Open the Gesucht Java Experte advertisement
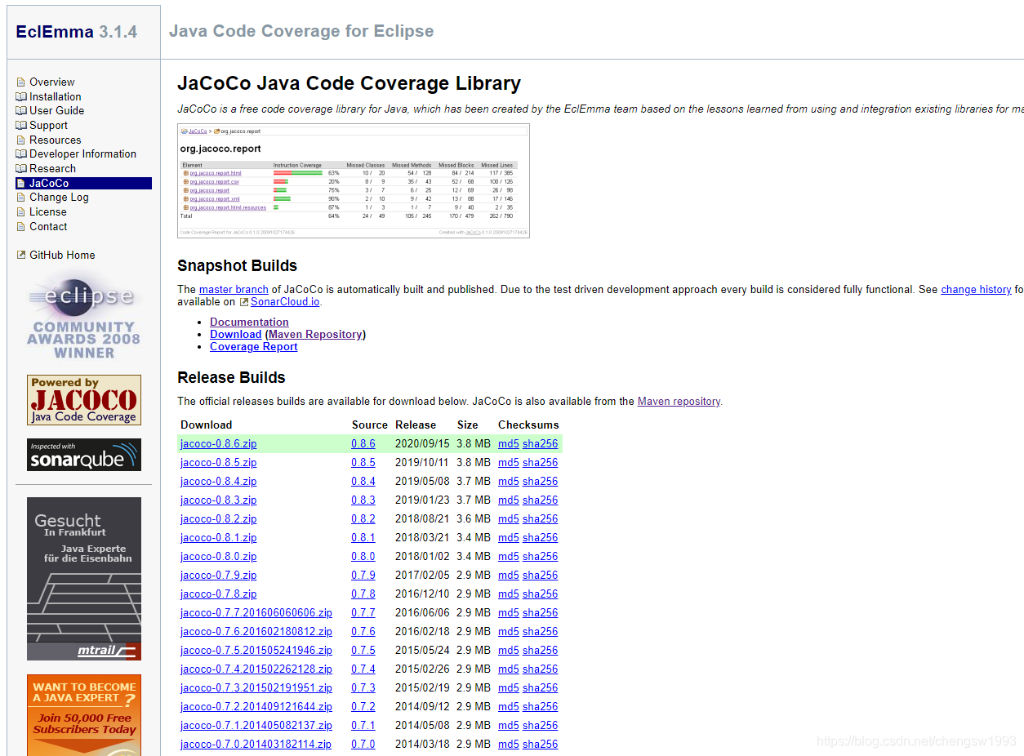 pyautogui.click(x=84, y=579)
